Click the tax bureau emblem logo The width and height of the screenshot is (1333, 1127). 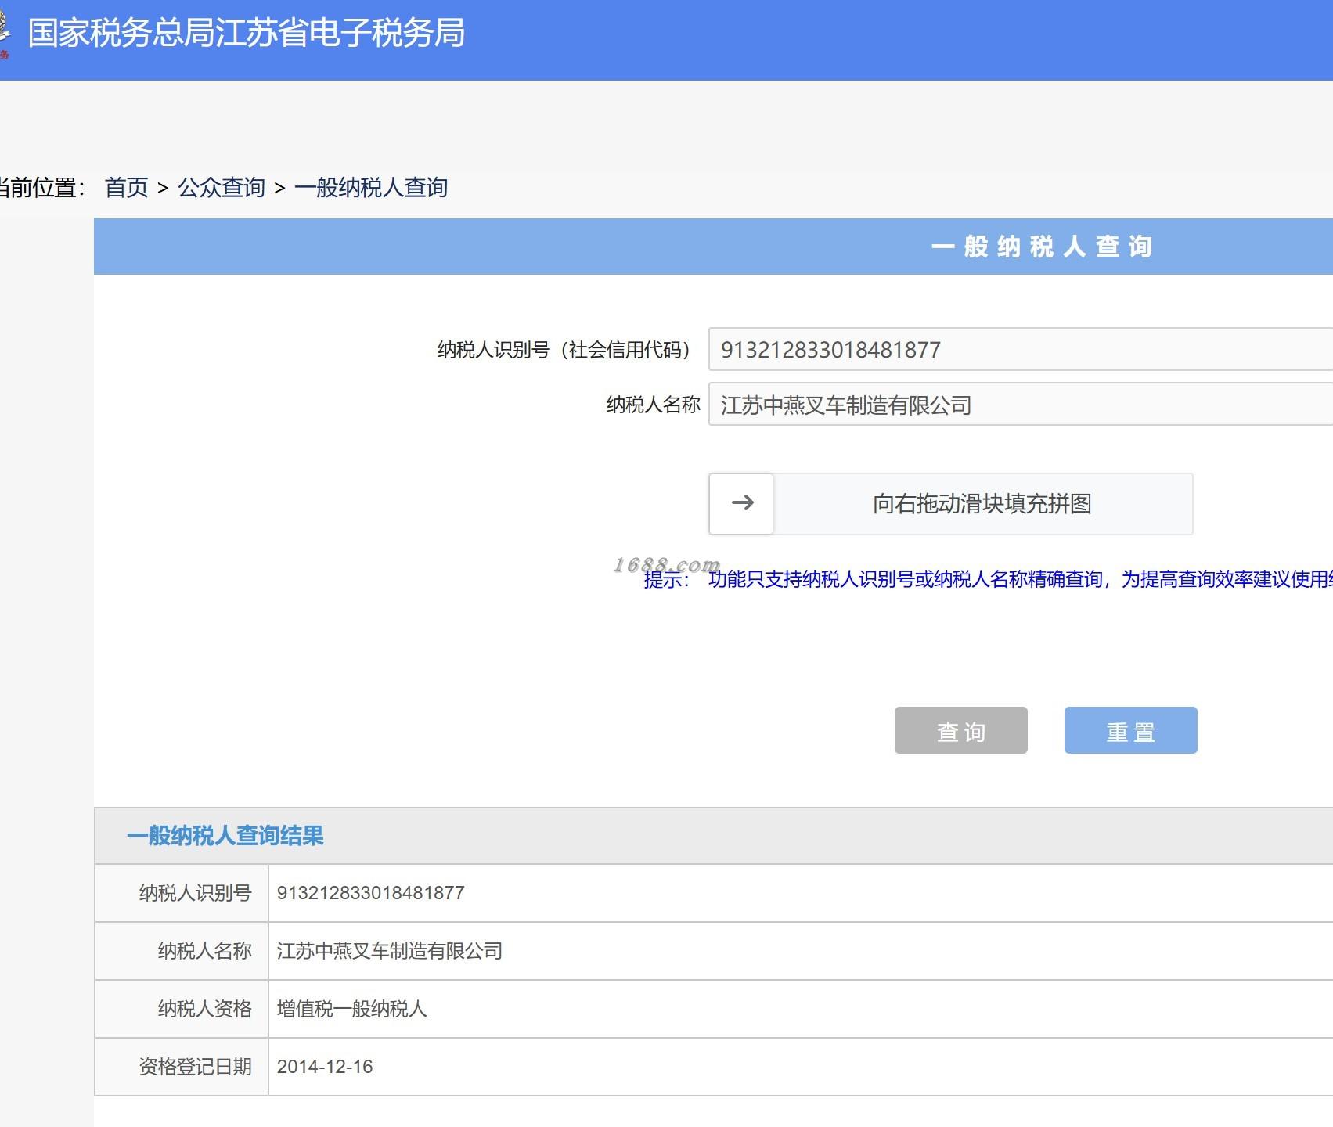click(5, 34)
